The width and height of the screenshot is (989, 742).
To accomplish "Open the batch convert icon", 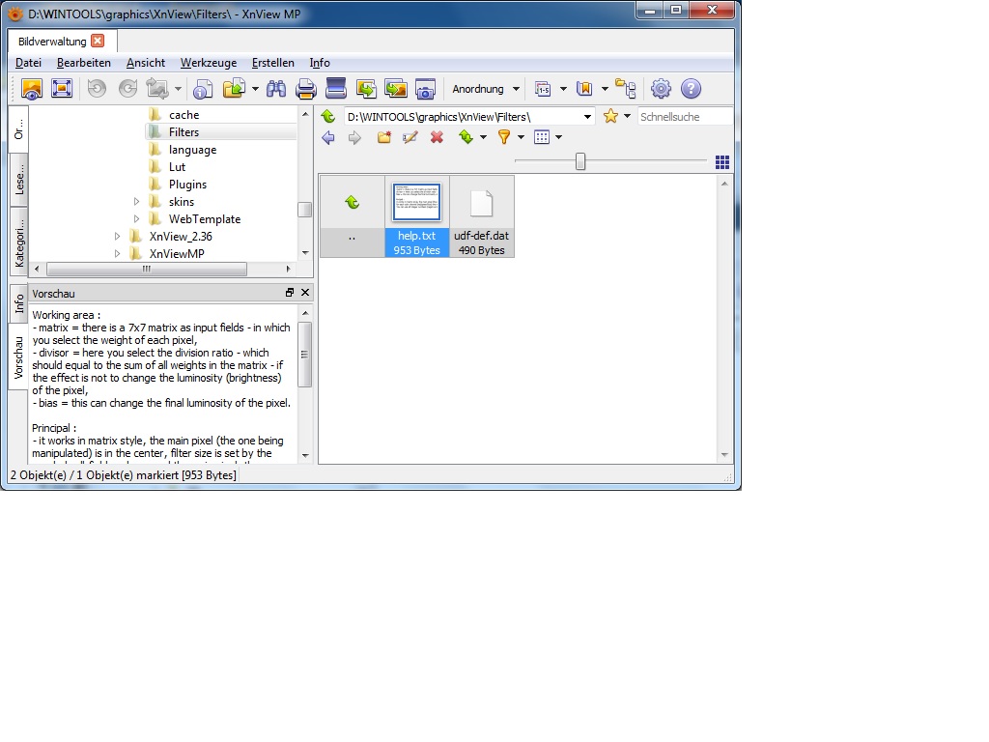I will pyautogui.click(x=366, y=89).
